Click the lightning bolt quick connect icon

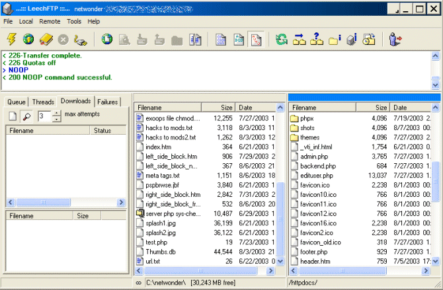11,39
